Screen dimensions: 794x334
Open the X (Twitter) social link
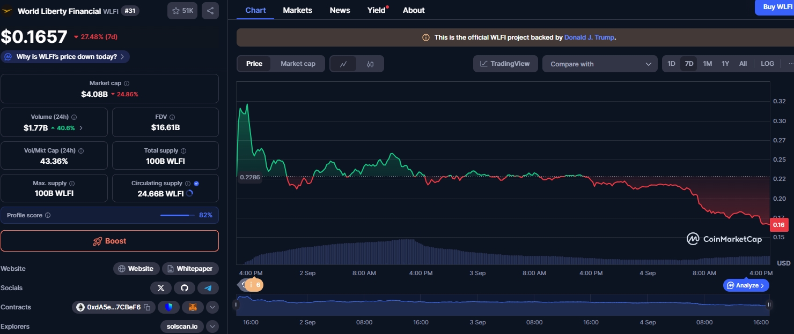click(161, 288)
